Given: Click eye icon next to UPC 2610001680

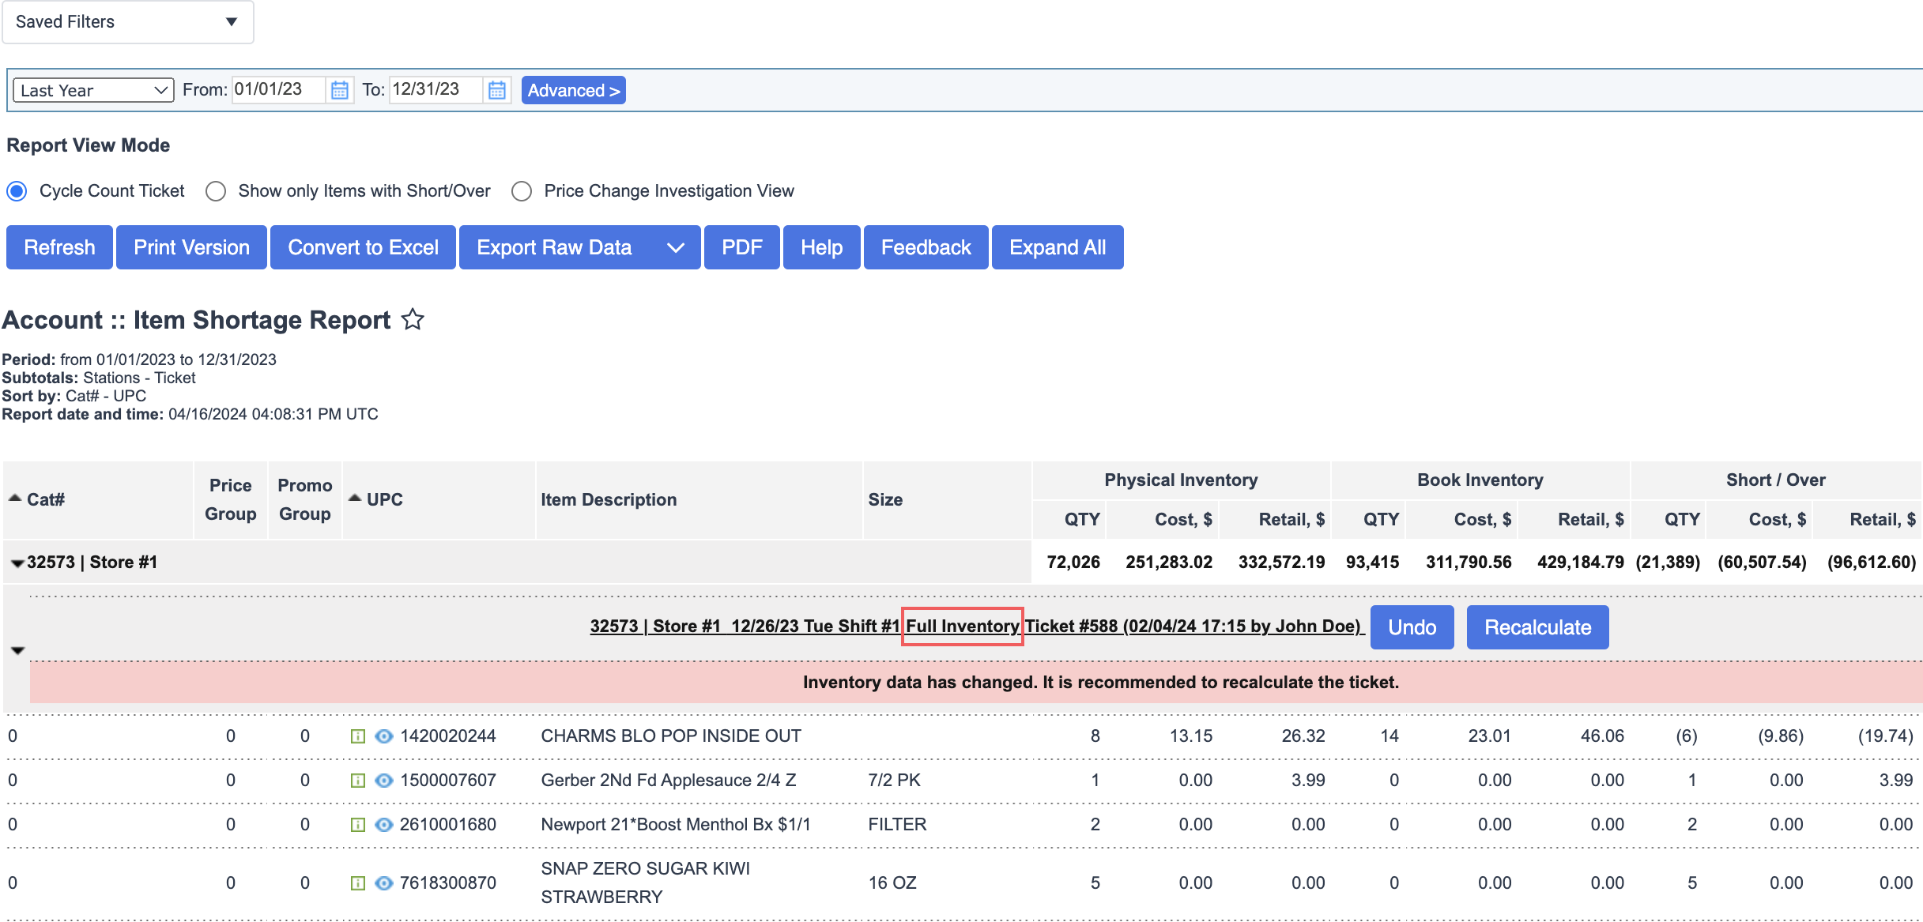Looking at the screenshot, I should coord(384,825).
